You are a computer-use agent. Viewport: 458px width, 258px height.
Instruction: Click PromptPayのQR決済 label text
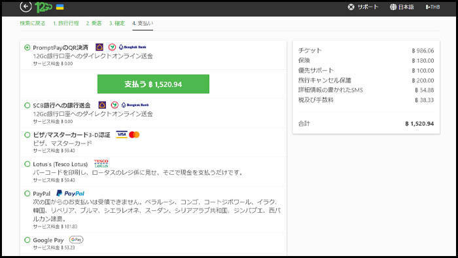tap(60, 47)
